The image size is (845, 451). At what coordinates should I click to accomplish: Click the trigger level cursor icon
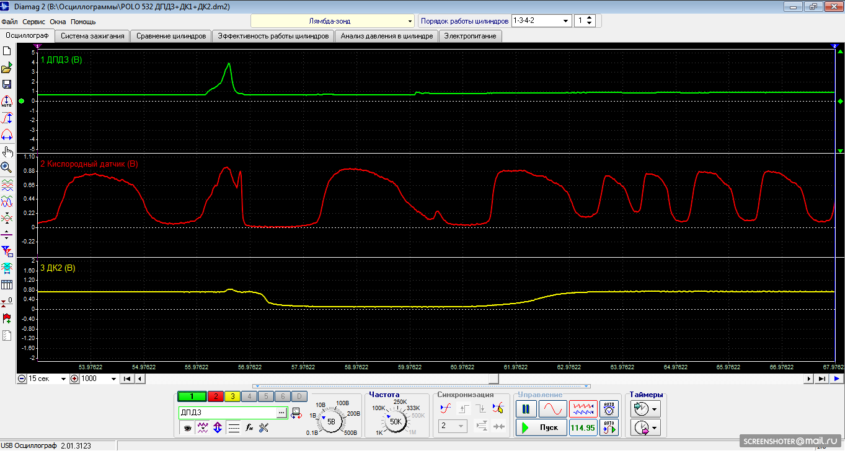498,408
